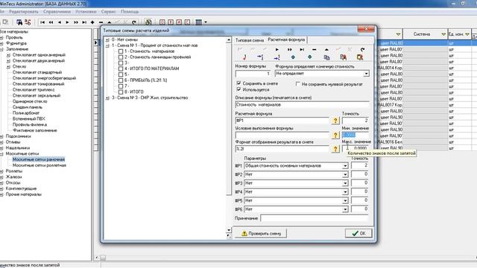
Task: Click Проверить схему button
Action: pos(261,233)
